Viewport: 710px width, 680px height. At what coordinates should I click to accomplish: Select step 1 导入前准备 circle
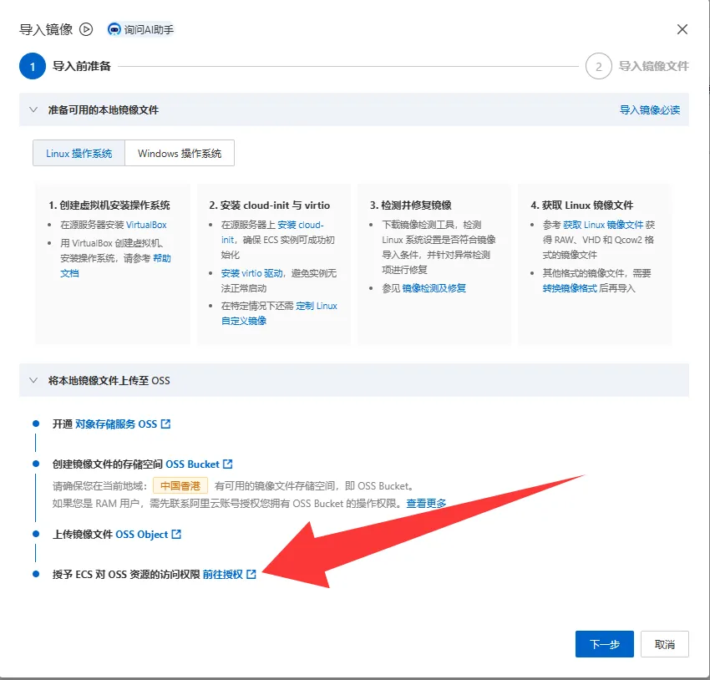pos(32,66)
